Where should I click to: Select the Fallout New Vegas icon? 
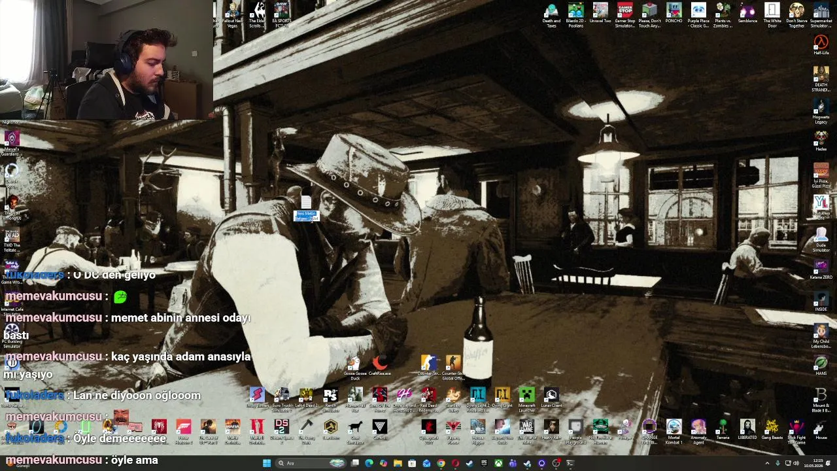(232, 15)
